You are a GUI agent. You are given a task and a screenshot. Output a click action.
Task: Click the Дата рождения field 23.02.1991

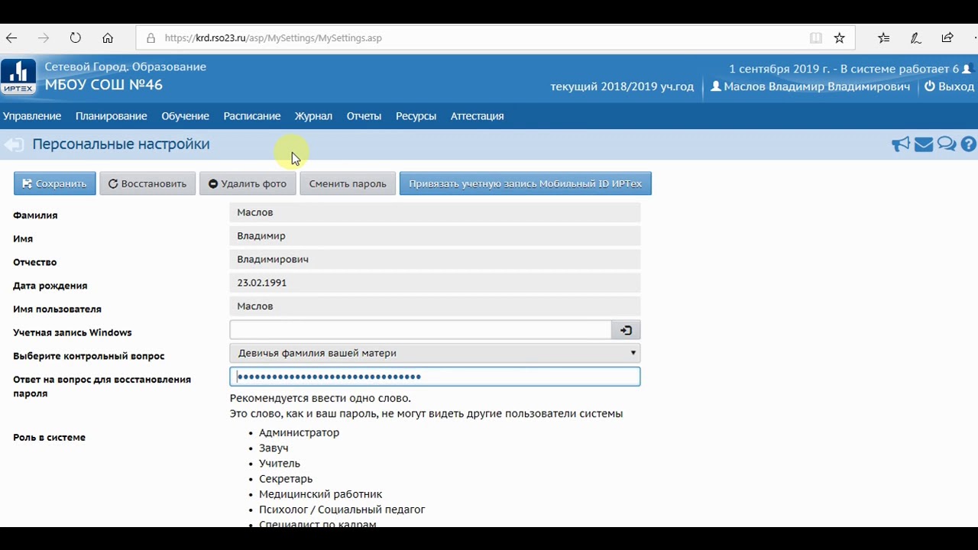[x=435, y=283]
